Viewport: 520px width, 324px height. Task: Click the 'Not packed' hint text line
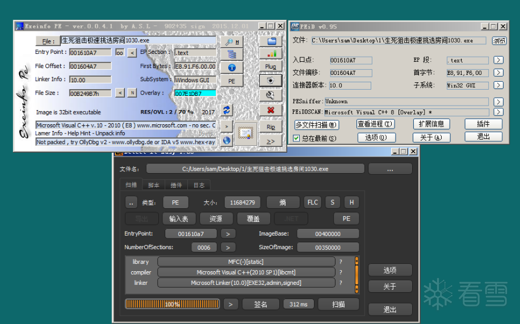(126, 142)
